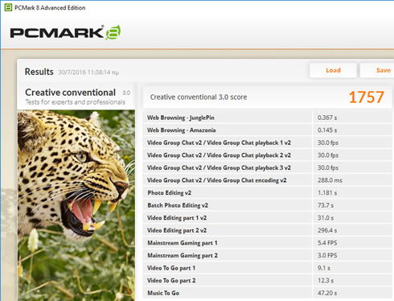
Task: Select the Video Editing part 2 v2 row
Action: coord(267,230)
